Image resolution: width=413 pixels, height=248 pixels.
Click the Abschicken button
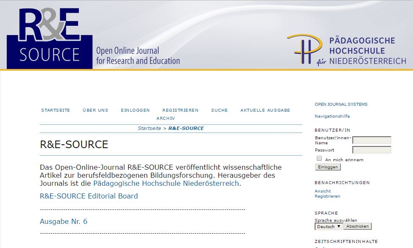coord(357,226)
